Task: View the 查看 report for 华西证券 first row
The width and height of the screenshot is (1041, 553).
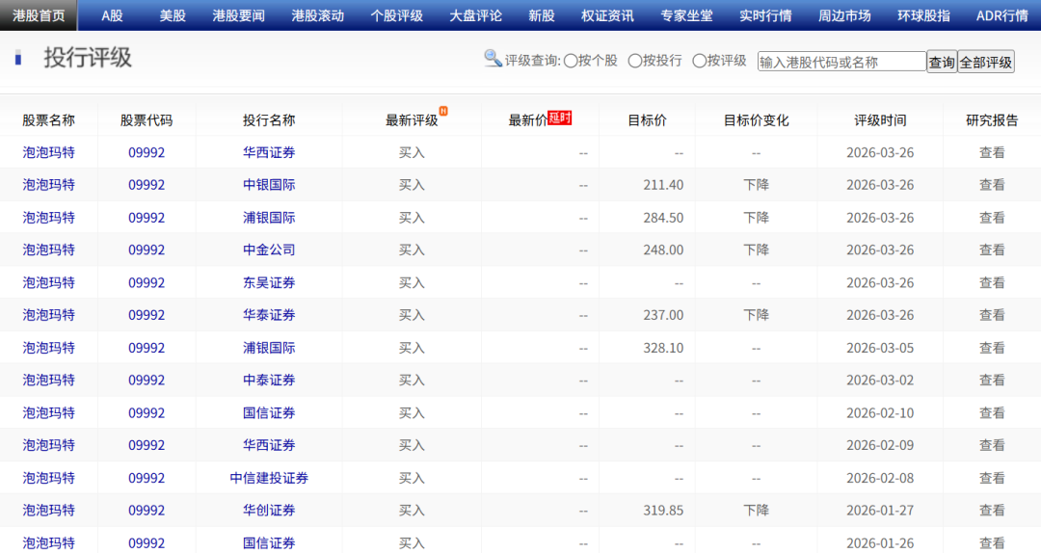Action: [x=992, y=152]
